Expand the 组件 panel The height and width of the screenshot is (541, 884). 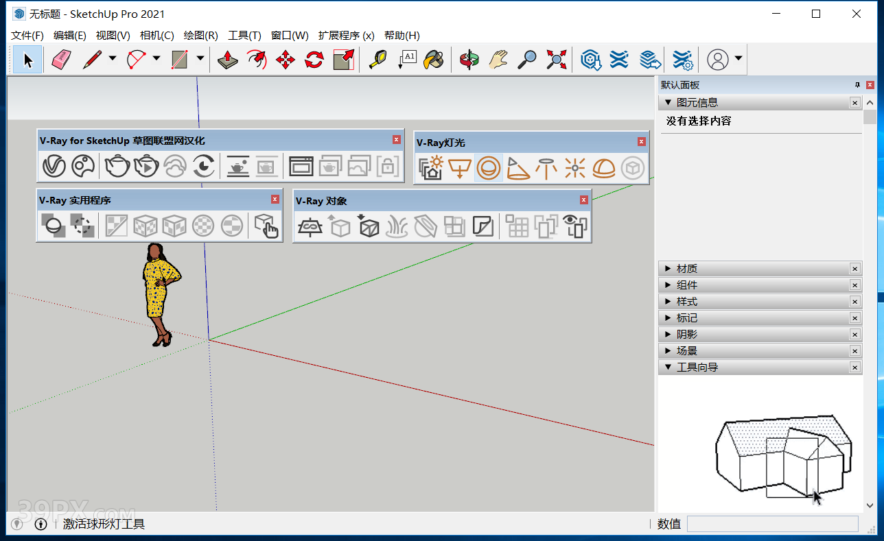[x=668, y=285]
